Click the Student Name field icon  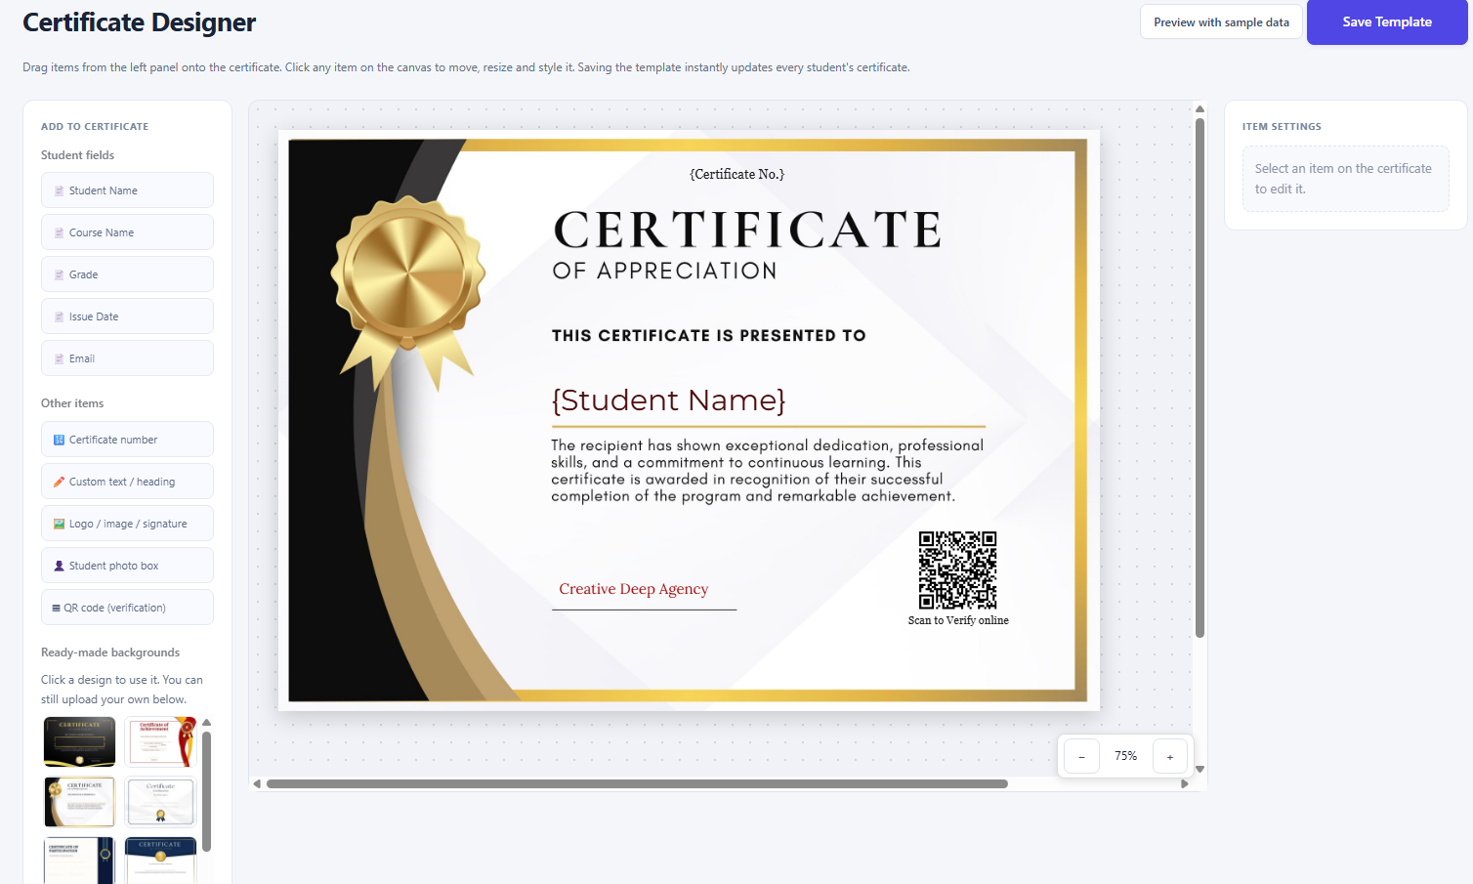point(60,191)
